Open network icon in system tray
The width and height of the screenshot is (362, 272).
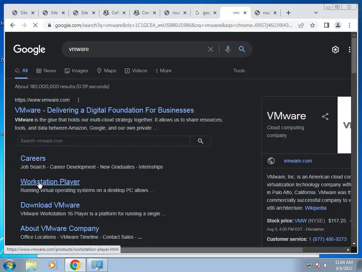click(x=309, y=265)
